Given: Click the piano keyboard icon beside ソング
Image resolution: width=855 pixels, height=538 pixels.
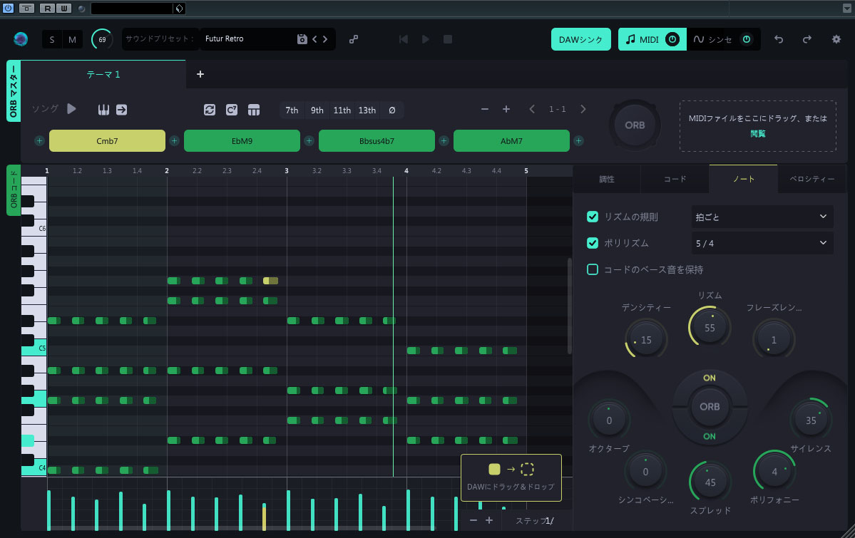Looking at the screenshot, I should tap(103, 109).
